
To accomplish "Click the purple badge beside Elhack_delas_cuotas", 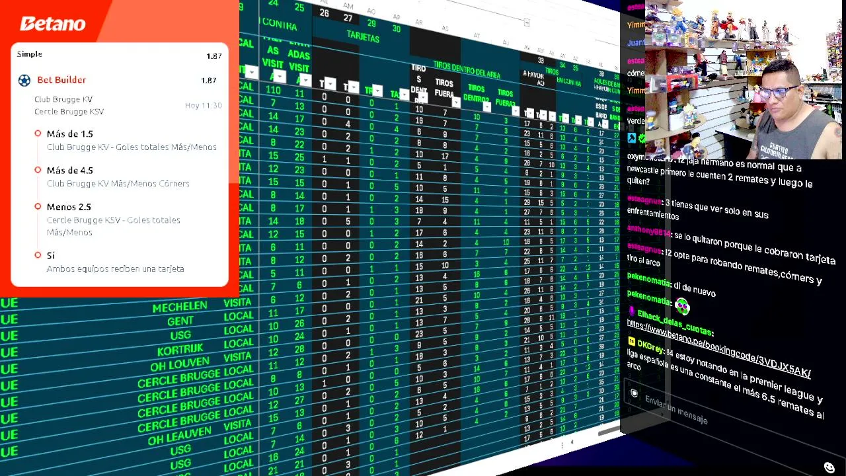I will (x=631, y=311).
